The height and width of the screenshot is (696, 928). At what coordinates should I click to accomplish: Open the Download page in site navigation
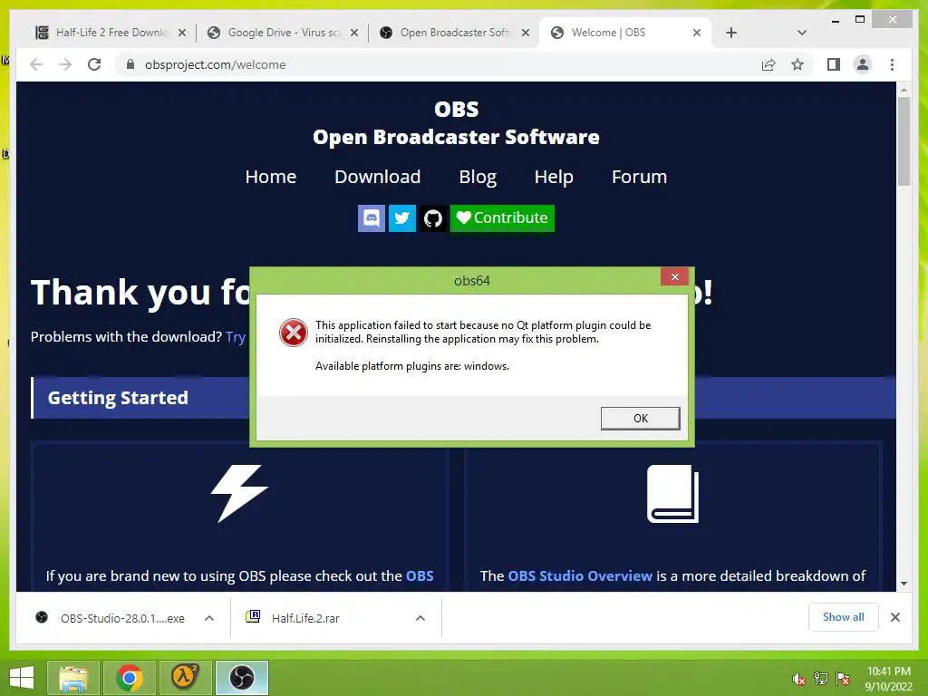[378, 177]
